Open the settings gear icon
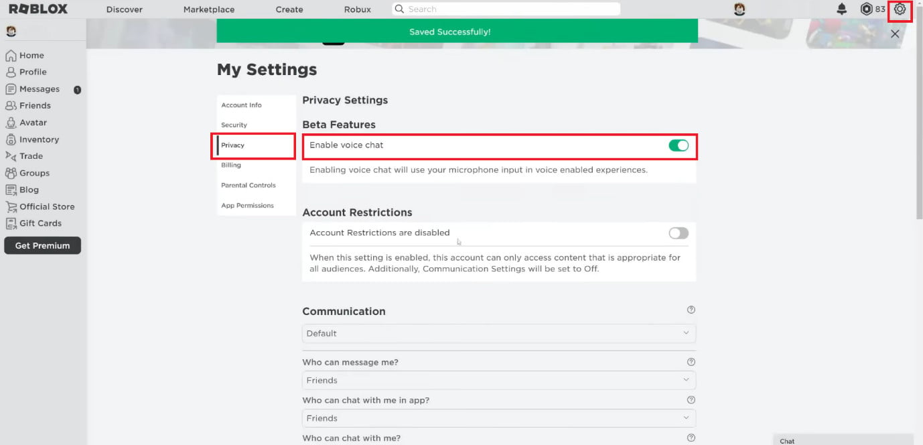Viewport: 923px width, 445px height. click(x=900, y=9)
